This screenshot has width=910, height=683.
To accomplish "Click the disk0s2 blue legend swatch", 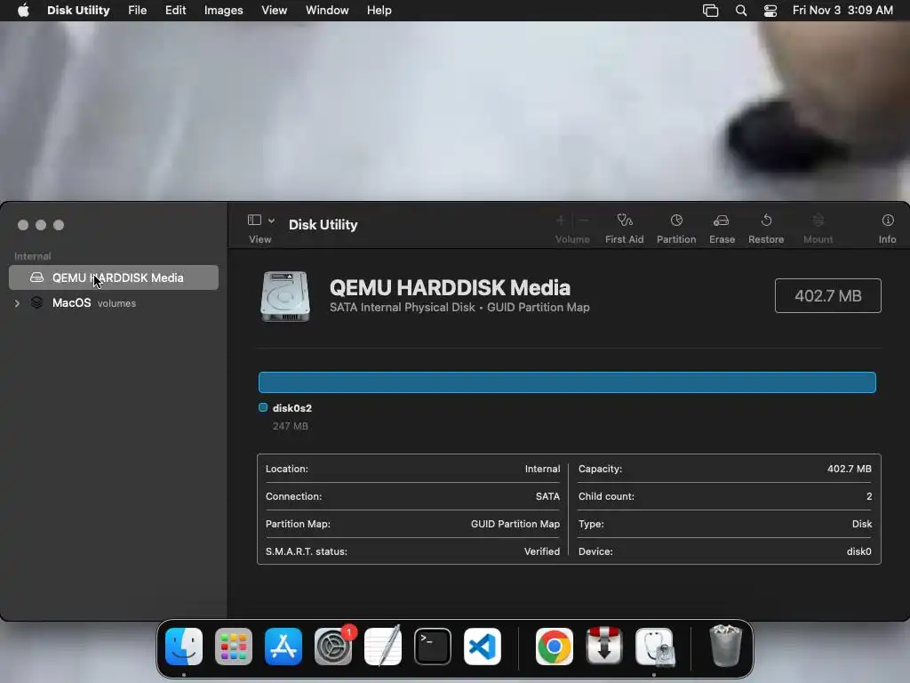I will (x=263, y=407).
